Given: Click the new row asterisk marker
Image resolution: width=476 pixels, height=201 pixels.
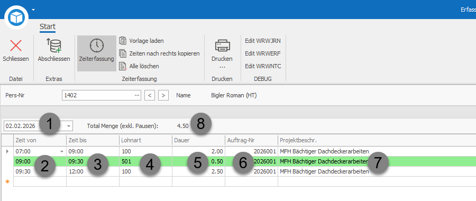Looking at the screenshot, I should point(7,181).
